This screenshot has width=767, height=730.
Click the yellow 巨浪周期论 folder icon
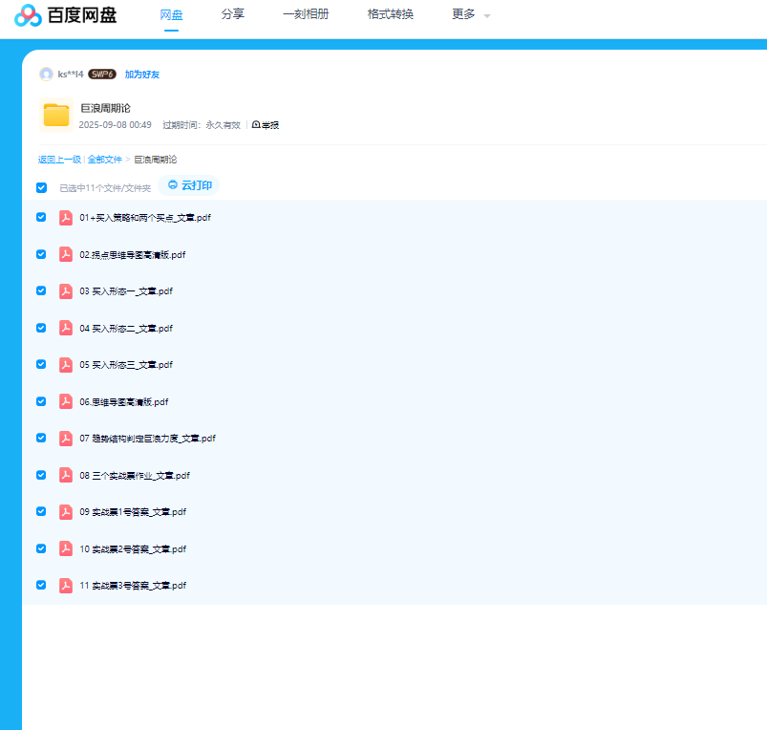56,115
